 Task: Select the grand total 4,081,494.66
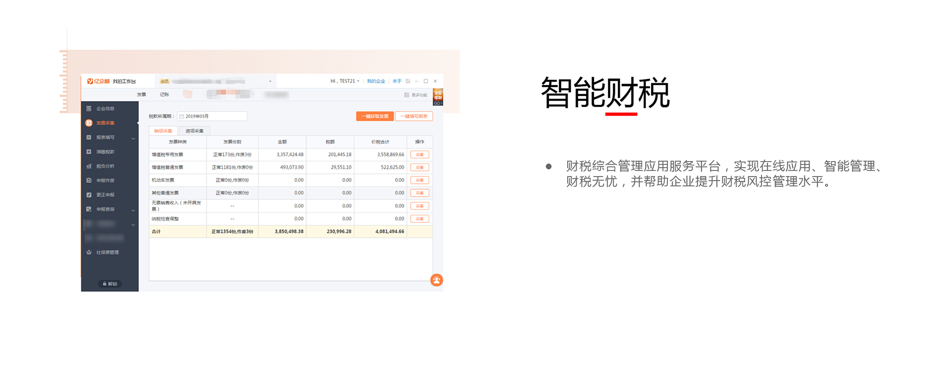coord(390,232)
